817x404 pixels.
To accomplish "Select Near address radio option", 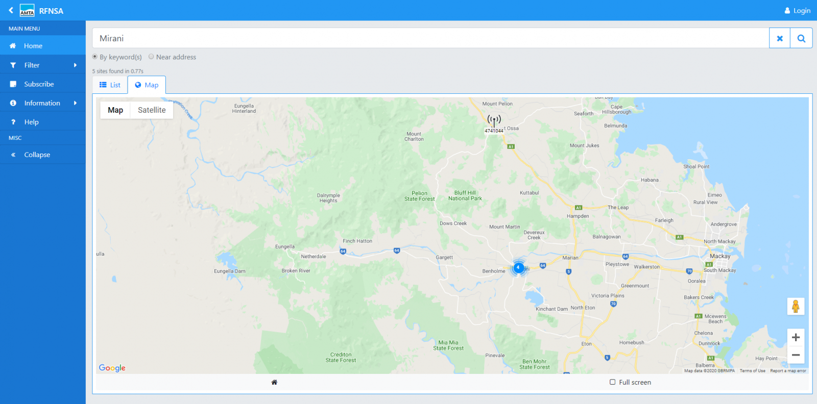I will (151, 57).
